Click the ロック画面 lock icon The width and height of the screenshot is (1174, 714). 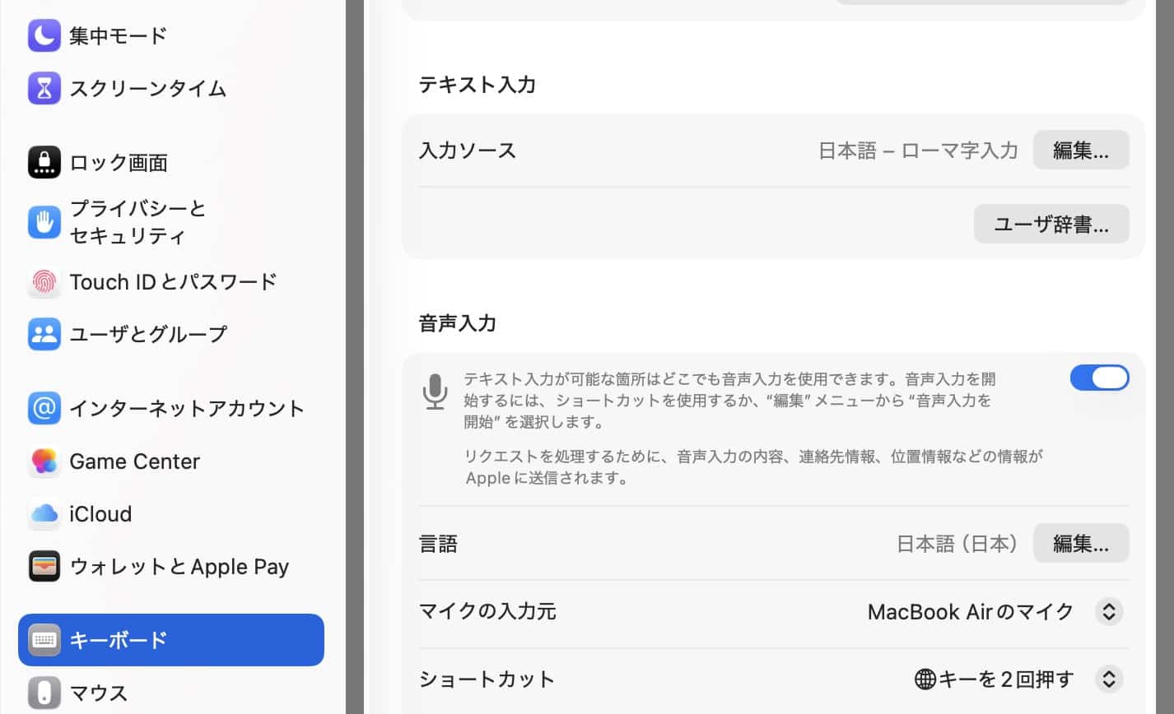[44, 162]
